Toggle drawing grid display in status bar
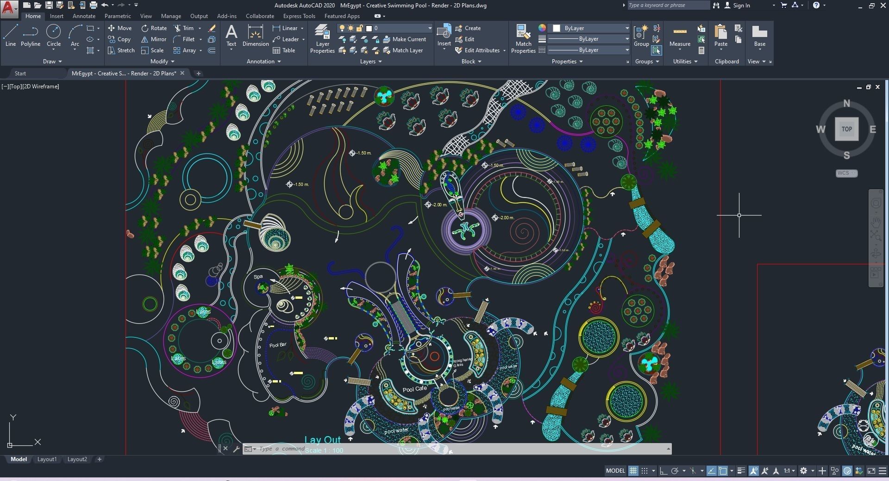The height and width of the screenshot is (481, 889). click(633, 471)
